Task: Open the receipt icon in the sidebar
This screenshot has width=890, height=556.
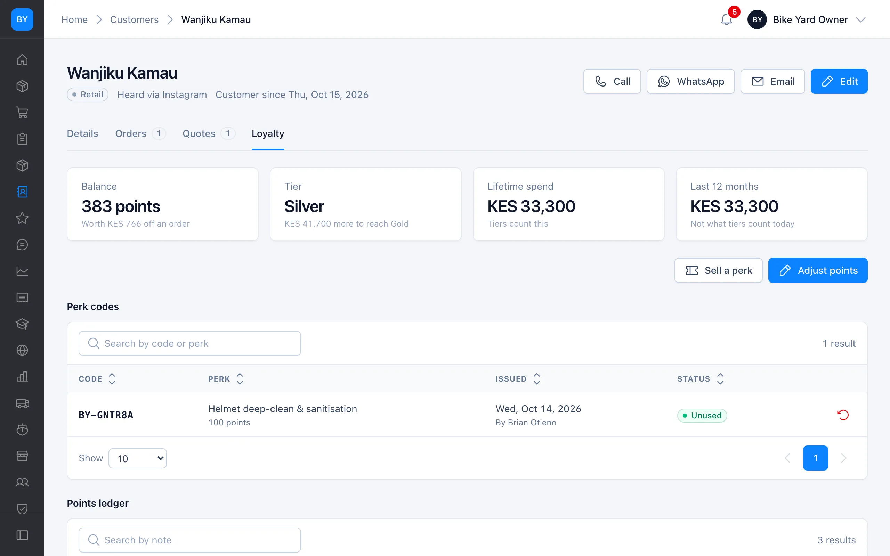Action: (x=22, y=297)
